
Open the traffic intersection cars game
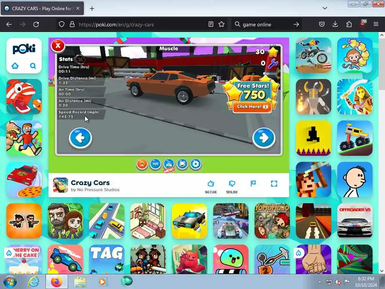click(106, 221)
